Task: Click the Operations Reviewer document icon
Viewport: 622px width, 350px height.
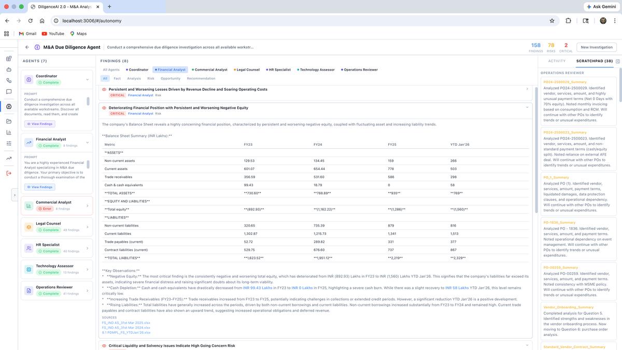Action: [x=29, y=290]
